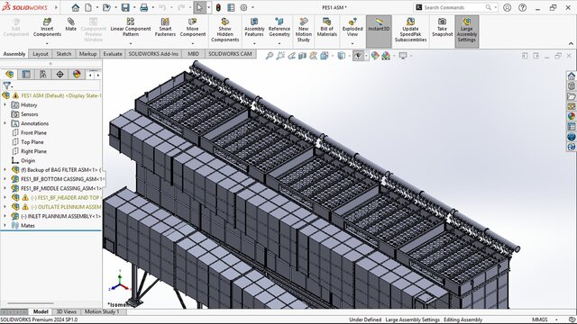
Task: Open the FeatureManager Design Tree tab
Action: [x=9, y=74]
